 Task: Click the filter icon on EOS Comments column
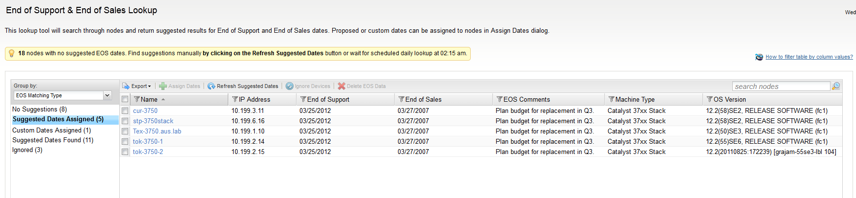pyautogui.click(x=500, y=99)
